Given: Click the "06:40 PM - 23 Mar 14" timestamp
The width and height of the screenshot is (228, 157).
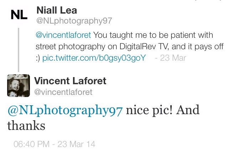Looking at the screenshot, I should [x=54, y=145].
